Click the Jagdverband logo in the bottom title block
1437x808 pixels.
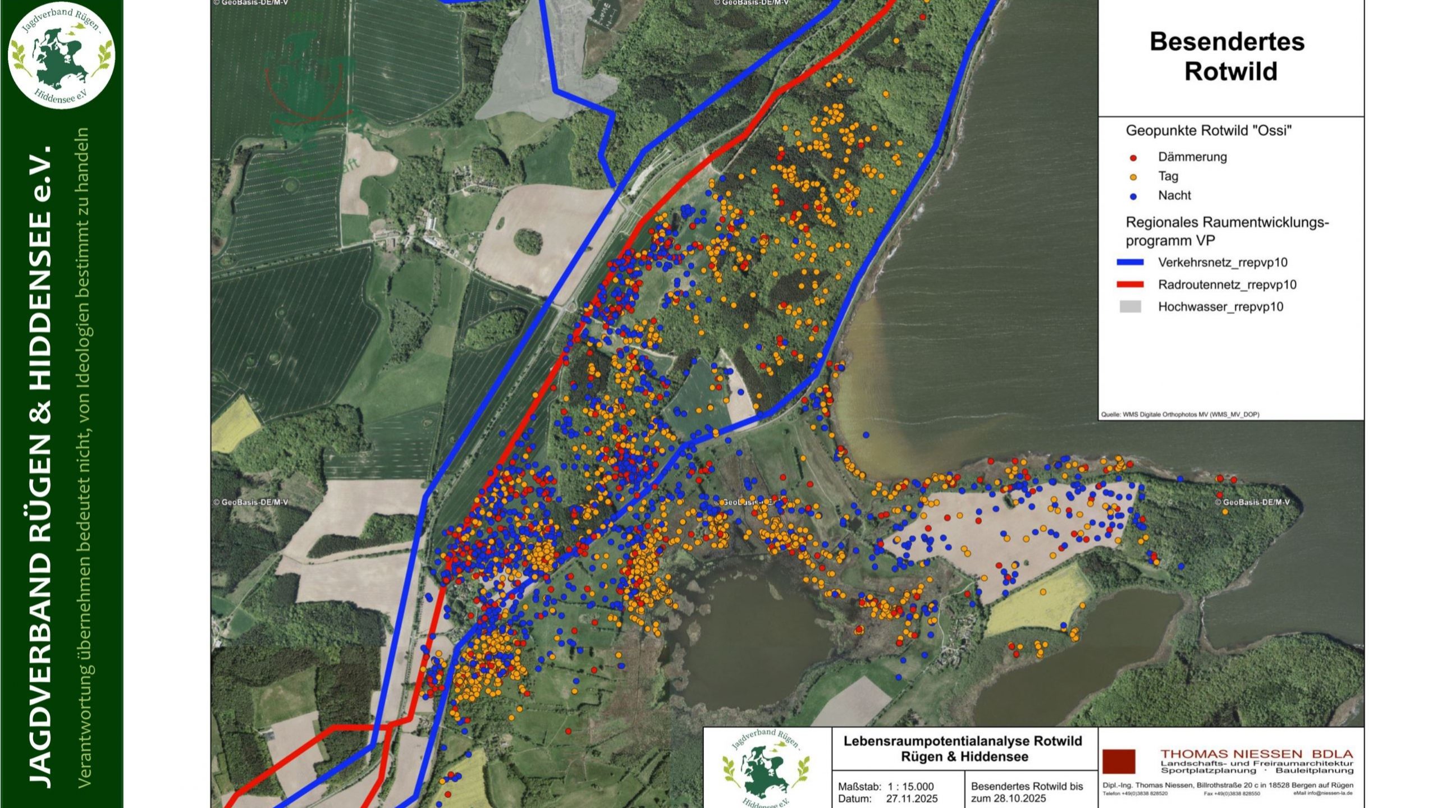click(x=766, y=768)
